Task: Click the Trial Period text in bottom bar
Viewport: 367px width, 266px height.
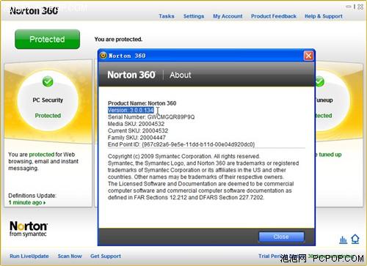Action: 269,256
